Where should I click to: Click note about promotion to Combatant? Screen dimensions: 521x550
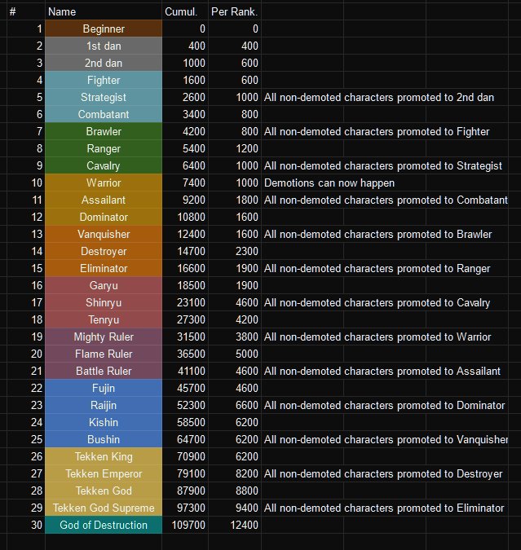click(x=386, y=200)
